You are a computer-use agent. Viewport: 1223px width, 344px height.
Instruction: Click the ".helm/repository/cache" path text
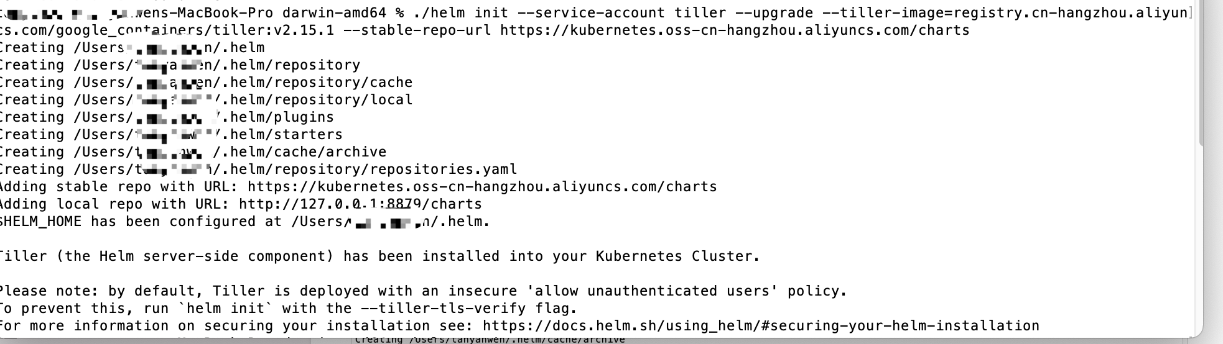coord(321,83)
